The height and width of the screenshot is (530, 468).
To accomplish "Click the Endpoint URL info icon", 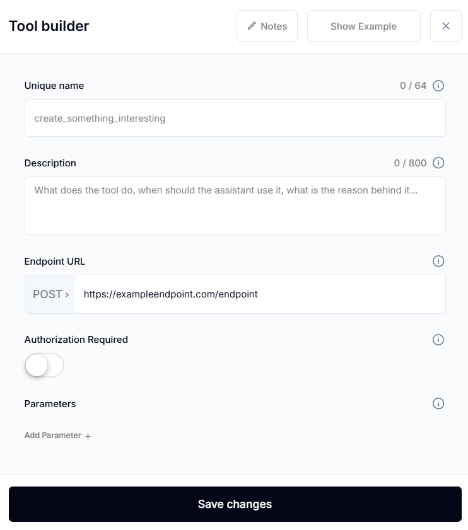I will coord(438,261).
